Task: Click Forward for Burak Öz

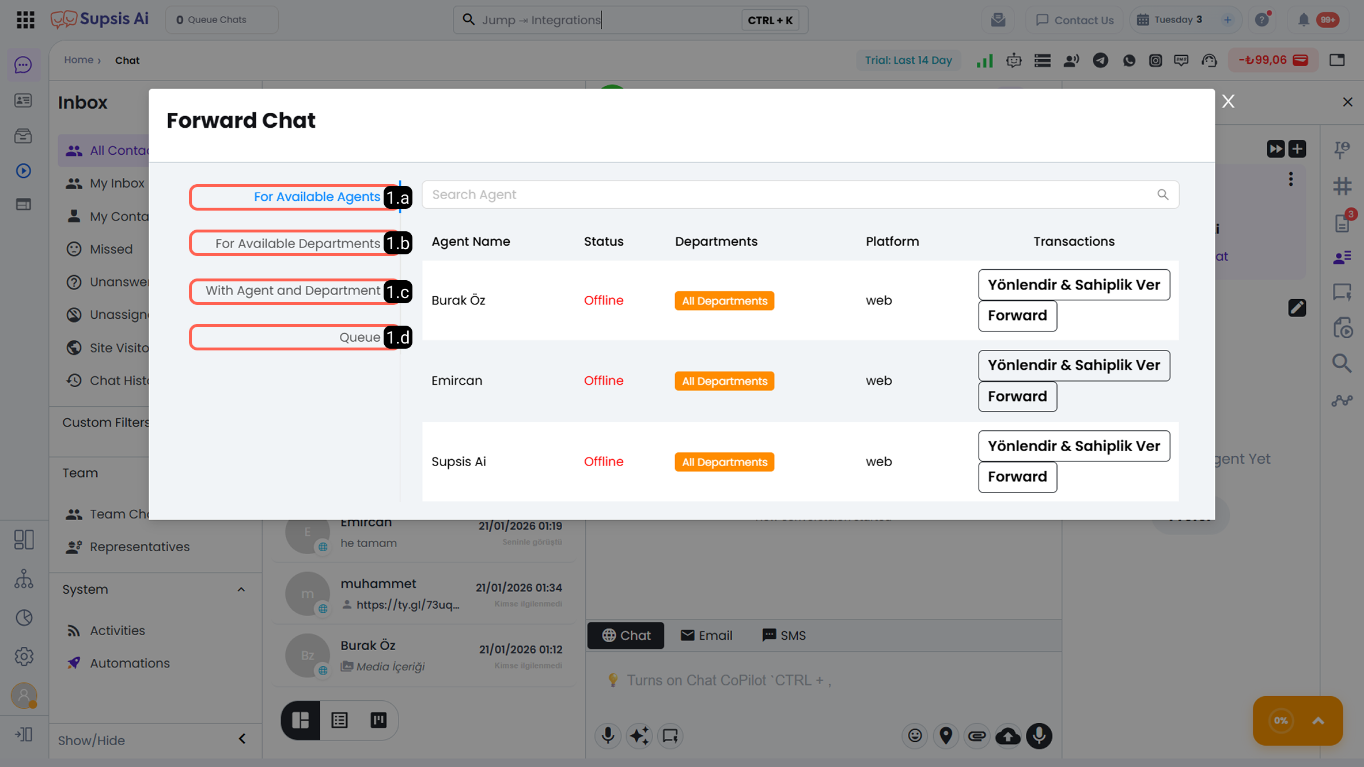Action: click(1017, 316)
